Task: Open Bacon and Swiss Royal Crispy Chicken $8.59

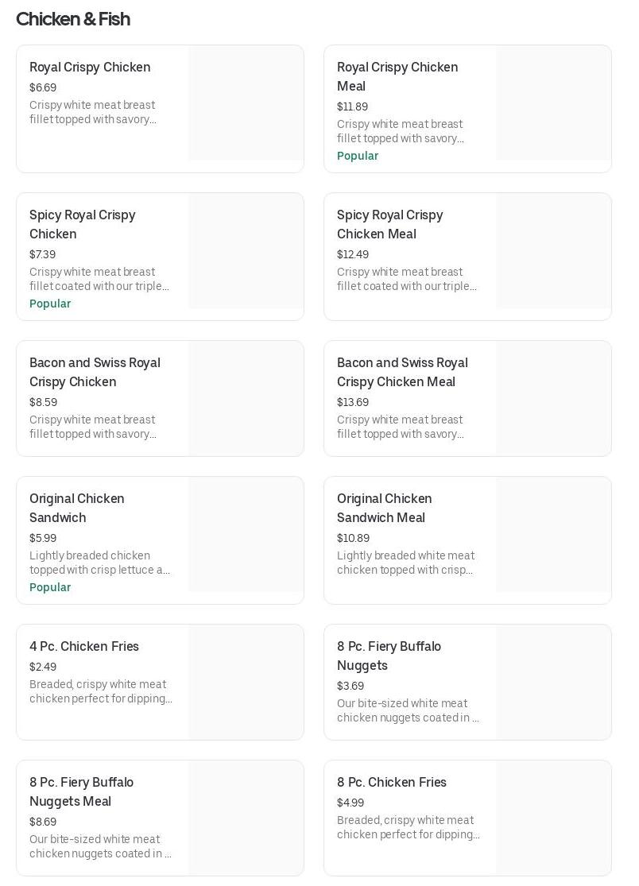Action: 95,372
